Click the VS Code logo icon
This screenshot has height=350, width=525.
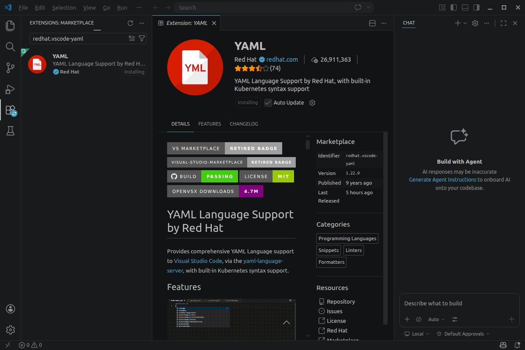7,7
